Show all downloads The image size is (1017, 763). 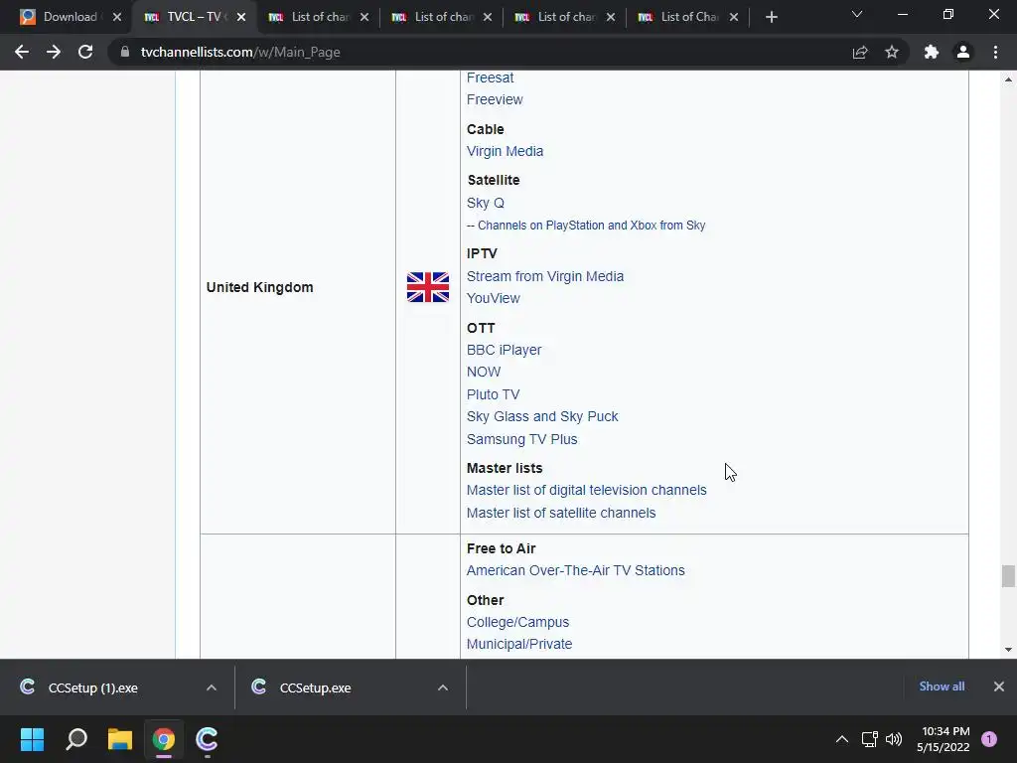pos(942,687)
